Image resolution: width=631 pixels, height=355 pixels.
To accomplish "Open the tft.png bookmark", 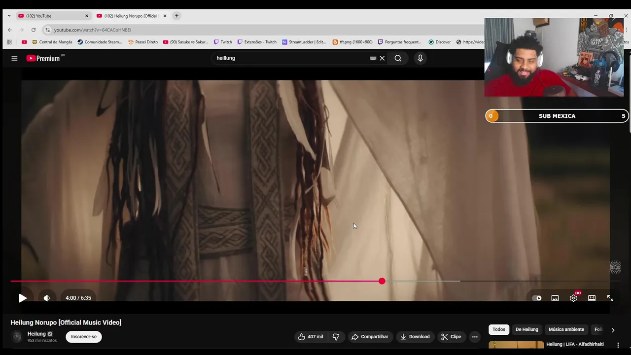I will tap(352, 42).
